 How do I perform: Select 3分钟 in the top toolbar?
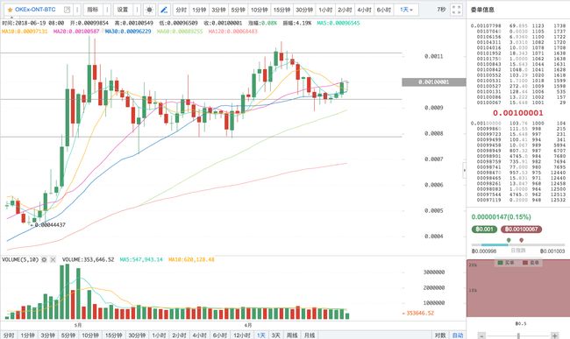coord(219,10)
